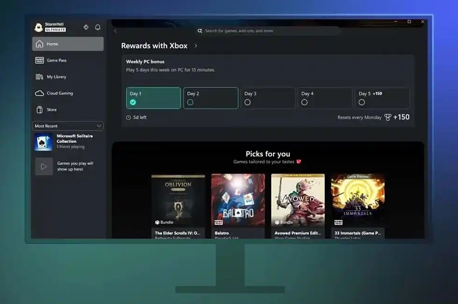Click Bundle icon on Oblivion cover
This screenshot has width=458, height=304.
(x=157, y=222)
